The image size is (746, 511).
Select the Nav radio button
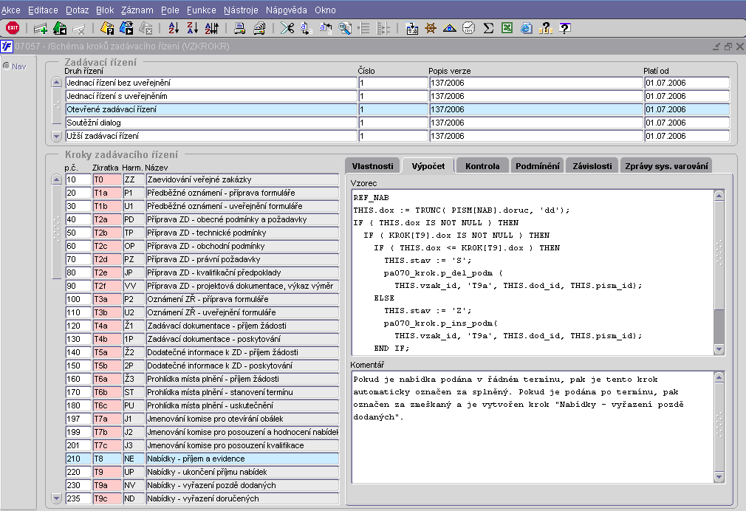[x=7, y=66]
